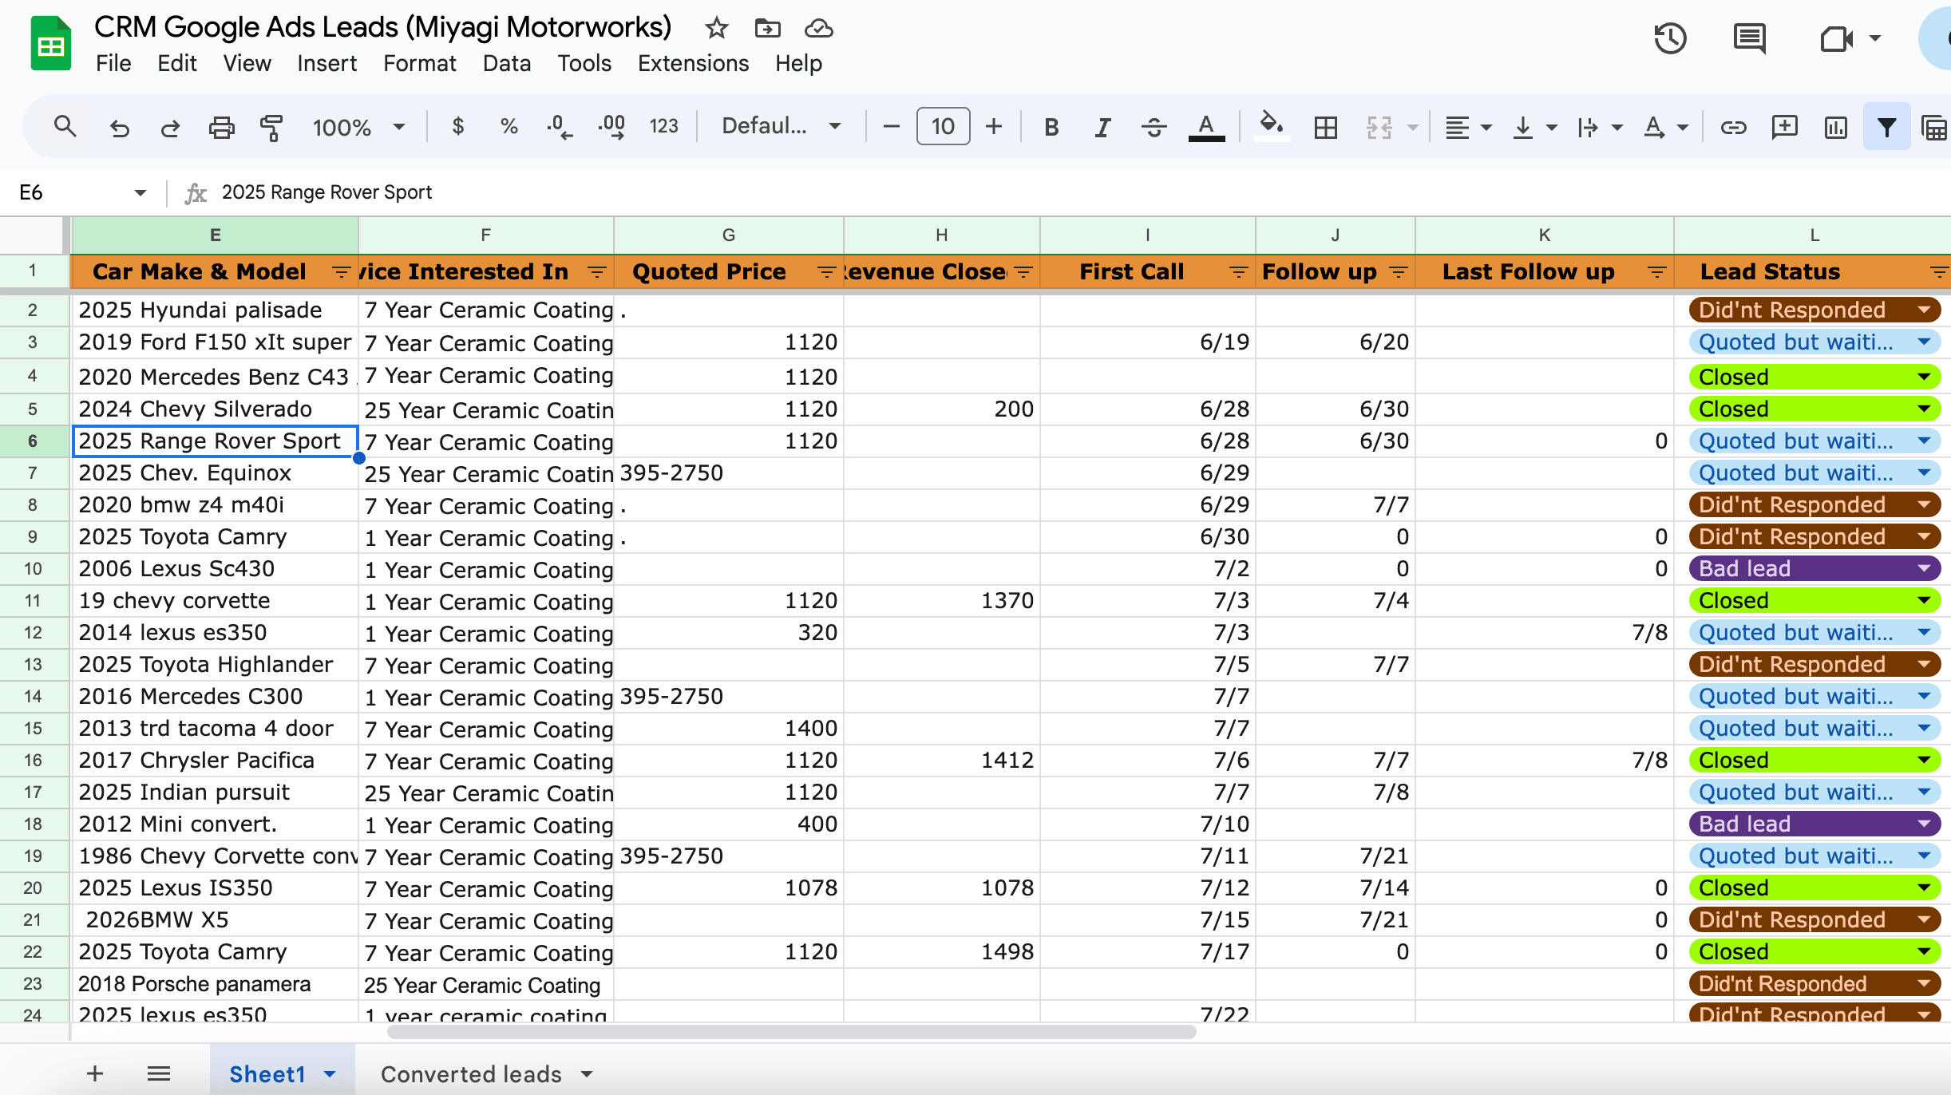
Task: Open the borders tool
Action: coord(1326,127)
